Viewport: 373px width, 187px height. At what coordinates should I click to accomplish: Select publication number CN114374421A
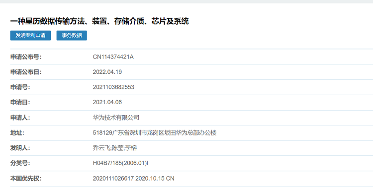point(113,57)
